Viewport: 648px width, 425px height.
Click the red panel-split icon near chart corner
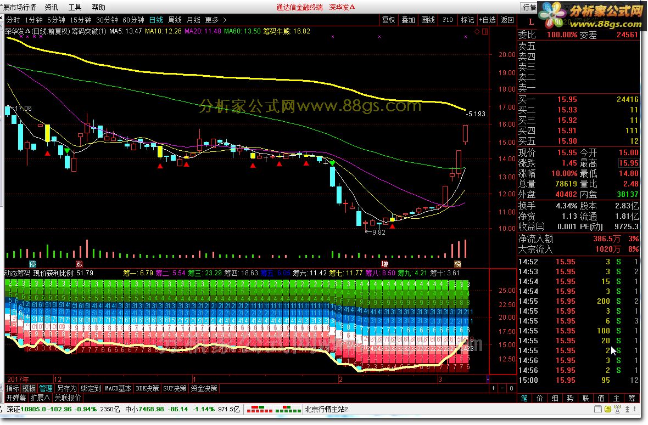click(x=485, y=31)
